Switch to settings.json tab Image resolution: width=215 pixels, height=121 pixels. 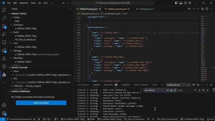pyautogui.click(x=145, y=9)
